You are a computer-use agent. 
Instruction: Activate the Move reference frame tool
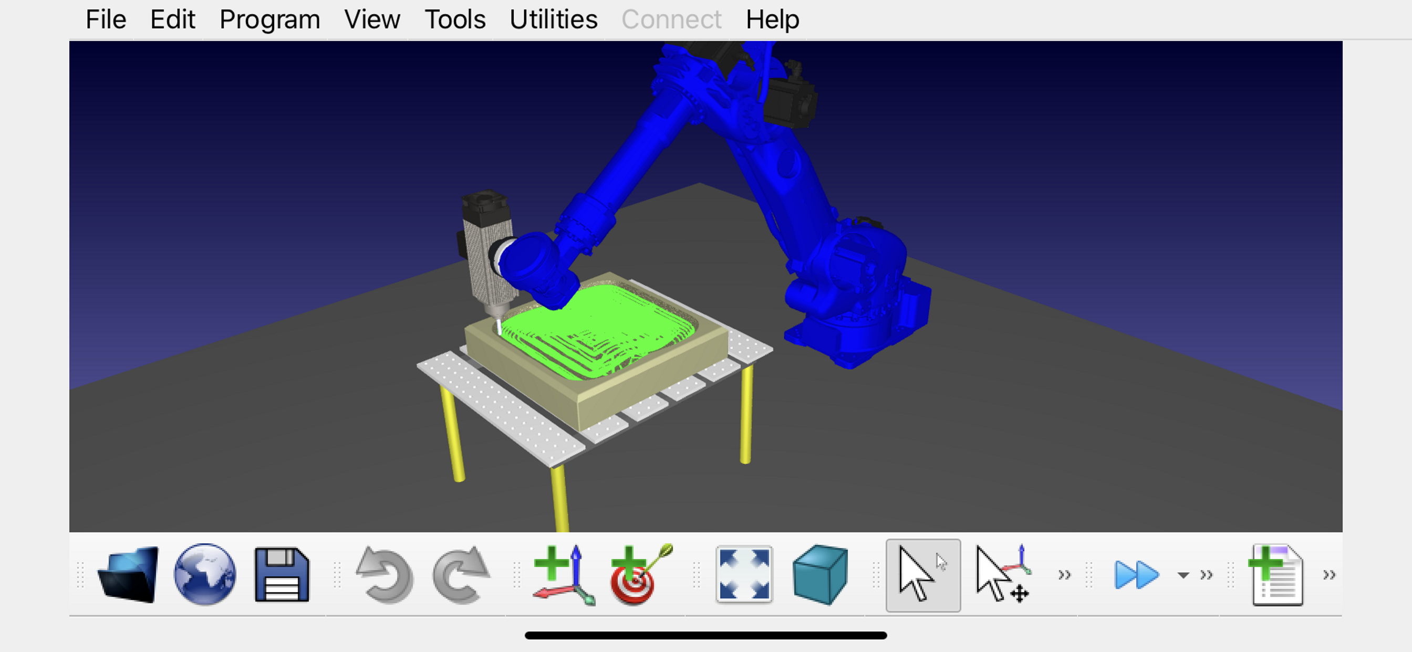click(x=1003, y=574)
